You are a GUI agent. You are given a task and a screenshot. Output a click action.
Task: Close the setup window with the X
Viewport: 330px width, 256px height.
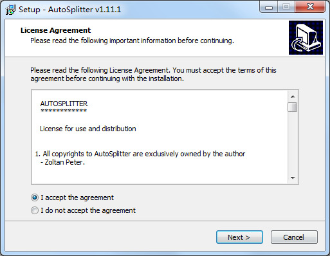coord(310,7)
